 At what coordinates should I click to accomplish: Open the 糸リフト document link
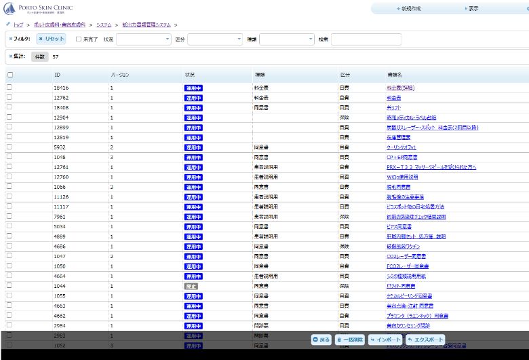(394, 108)
